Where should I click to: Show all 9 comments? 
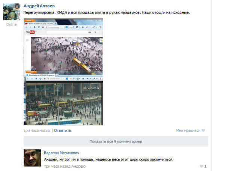116,141
